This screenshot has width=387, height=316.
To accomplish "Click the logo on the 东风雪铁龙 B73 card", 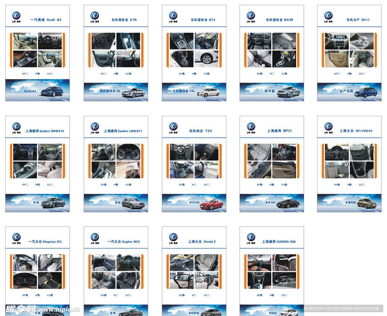I will point(173,17).
